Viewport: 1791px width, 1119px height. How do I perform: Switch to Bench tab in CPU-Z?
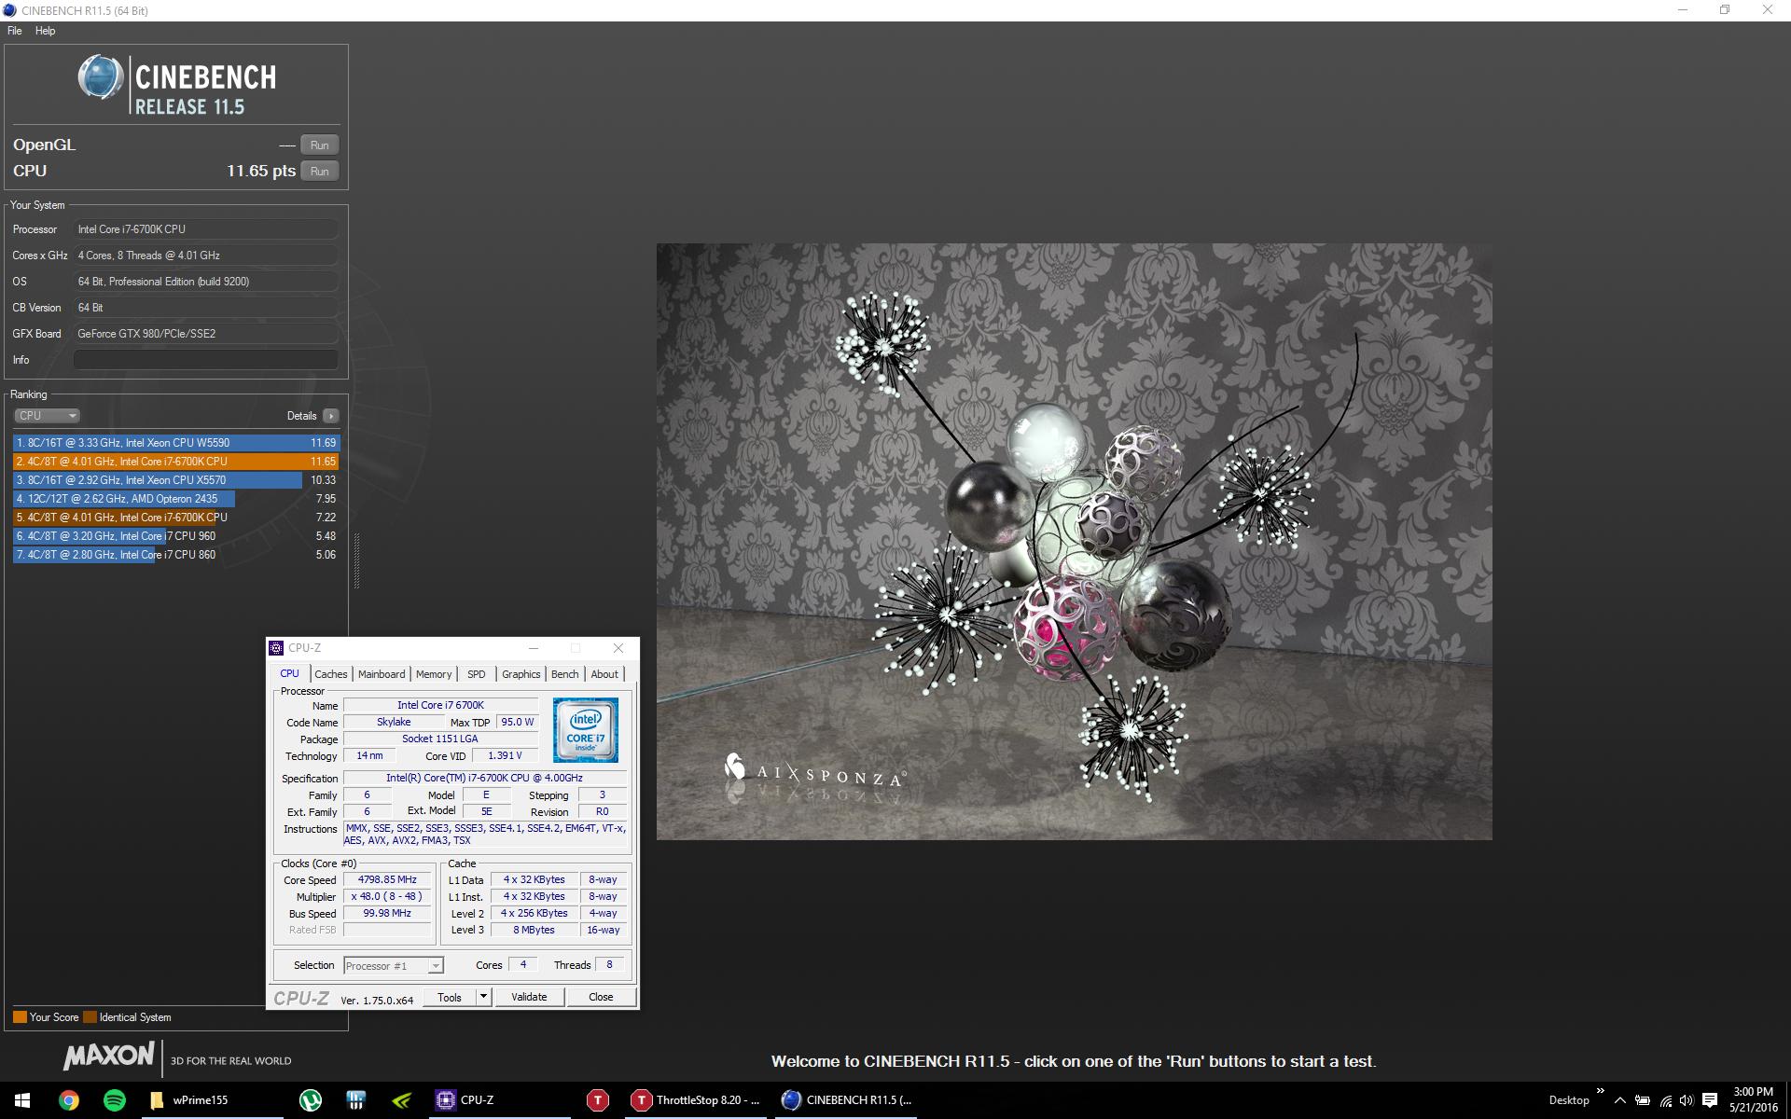coord(564,674)
